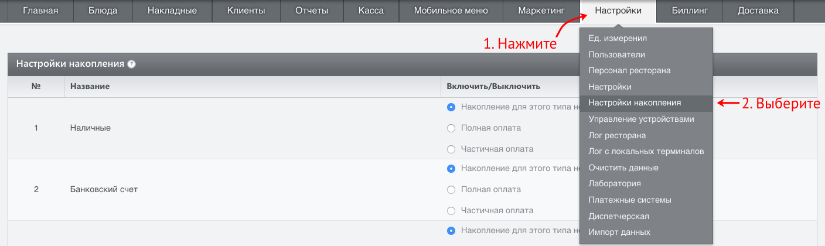Click row number 1 cell

tap(36, 128)
